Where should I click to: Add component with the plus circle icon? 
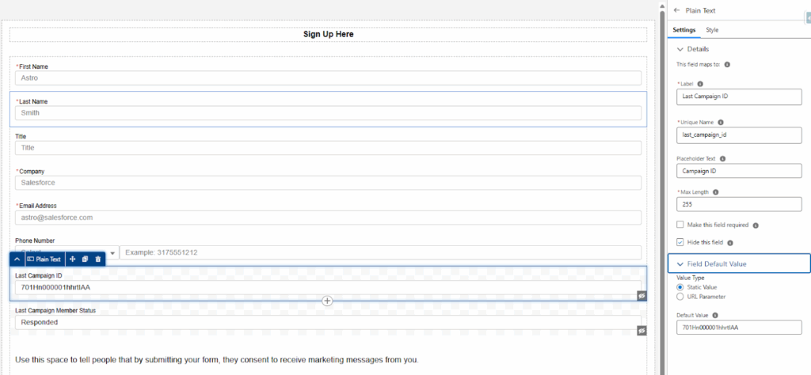click(327, 301)
